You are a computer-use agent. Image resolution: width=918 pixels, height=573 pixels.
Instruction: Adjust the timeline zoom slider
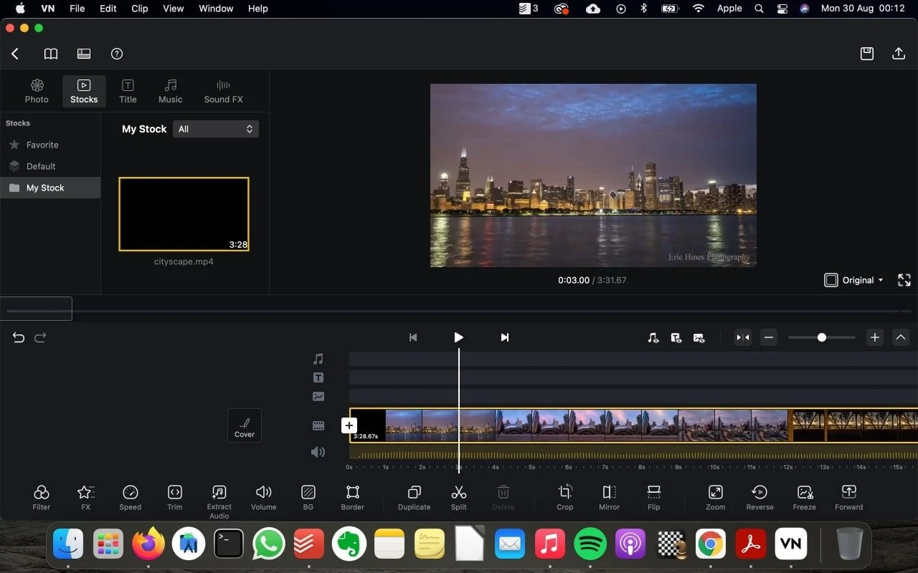click(821, 337)
